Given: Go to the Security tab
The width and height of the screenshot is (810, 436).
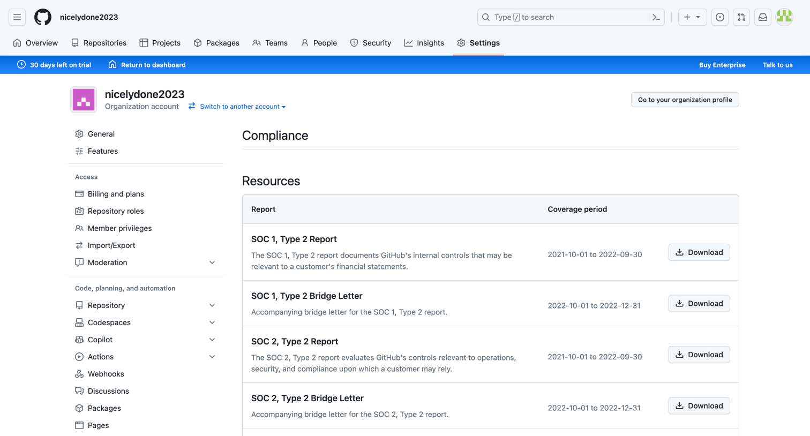Looking at the screenshot, I should (x=370, y=43).
